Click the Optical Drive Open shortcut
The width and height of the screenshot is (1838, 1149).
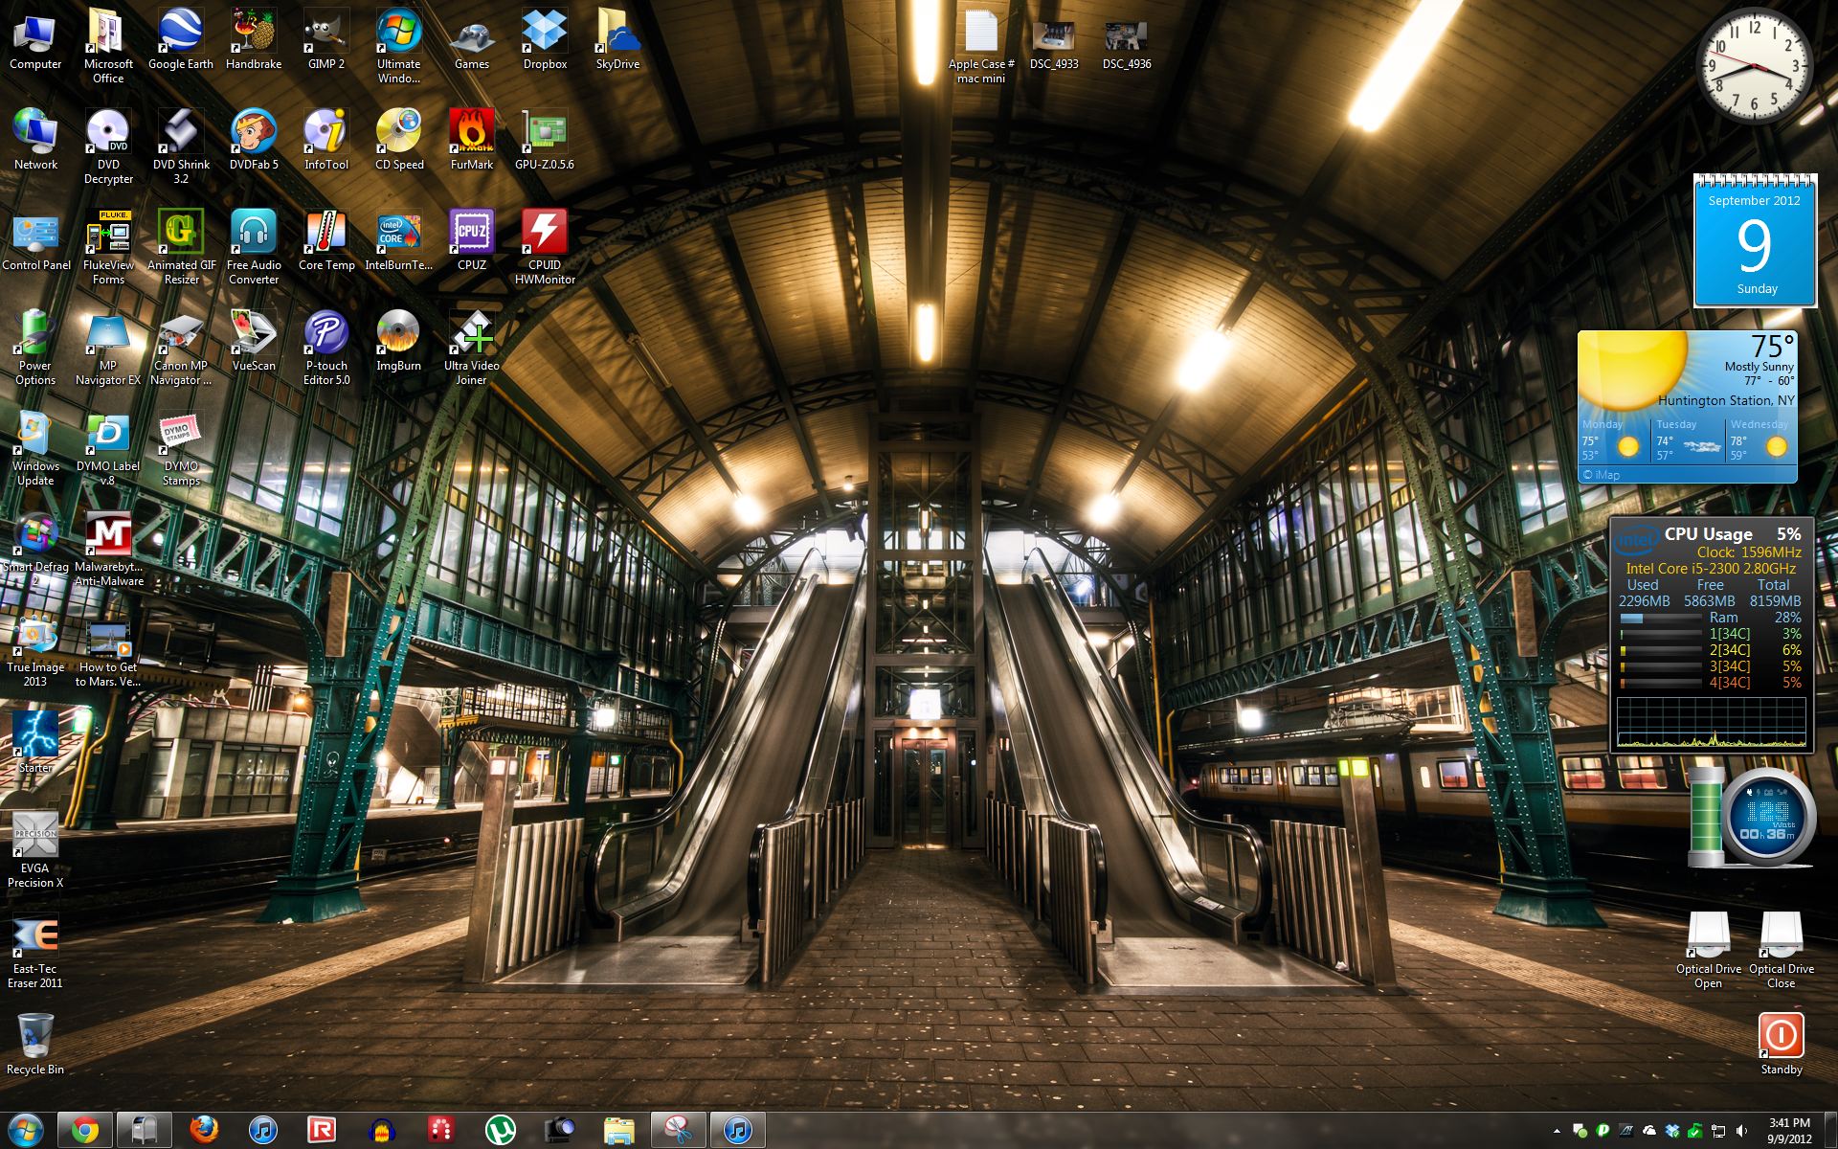1709,951
